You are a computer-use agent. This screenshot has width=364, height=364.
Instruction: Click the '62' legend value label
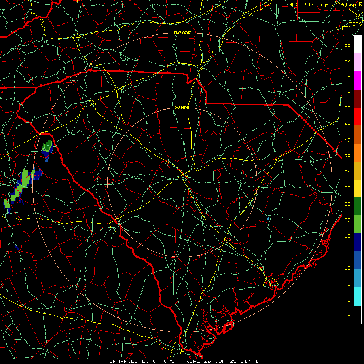[x=347, y=61]
